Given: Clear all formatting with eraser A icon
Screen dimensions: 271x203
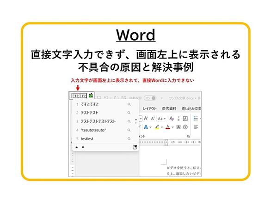Looking at the screenshot, I should coord(172,119).
